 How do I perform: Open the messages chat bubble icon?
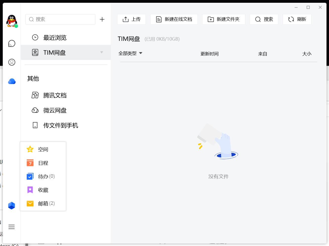[12, 44]
